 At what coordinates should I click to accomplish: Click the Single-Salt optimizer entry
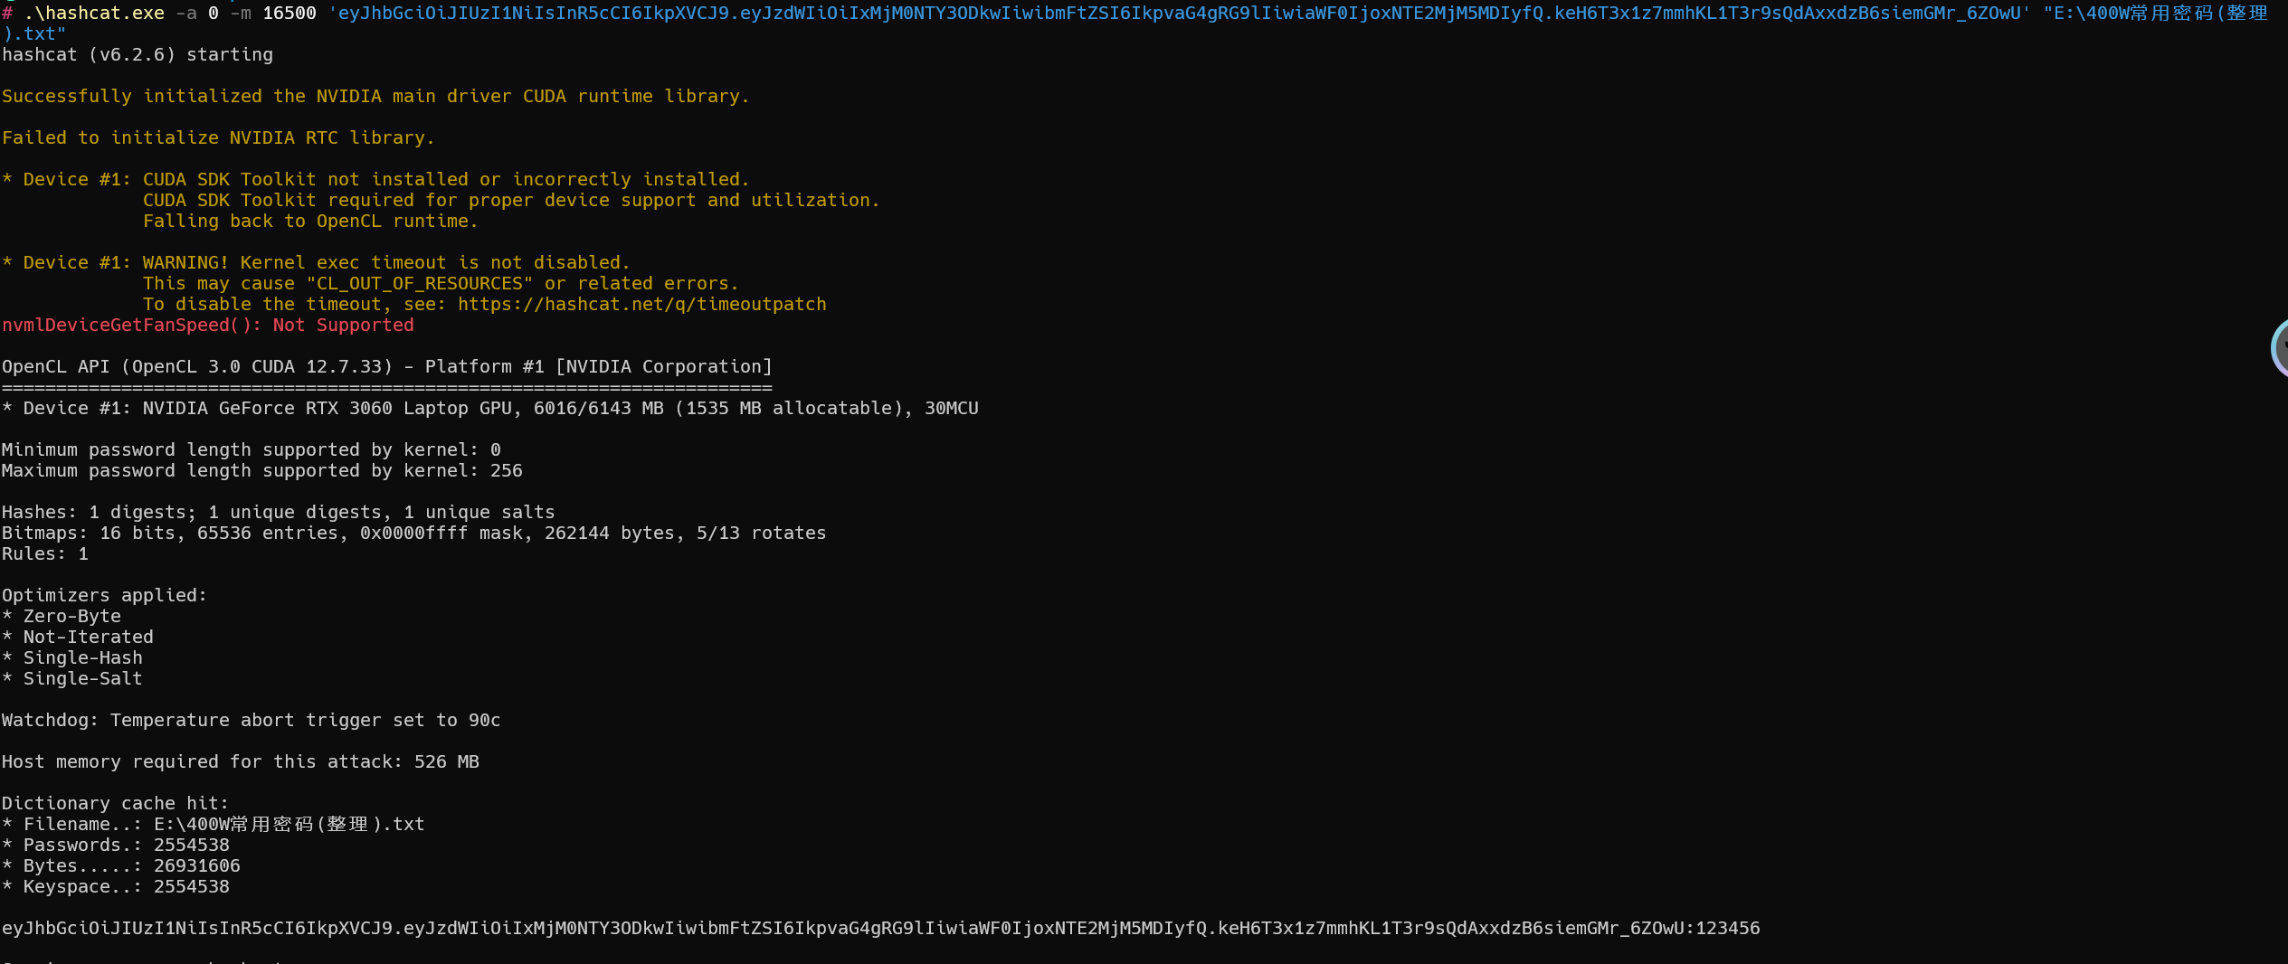coord(71,678)
